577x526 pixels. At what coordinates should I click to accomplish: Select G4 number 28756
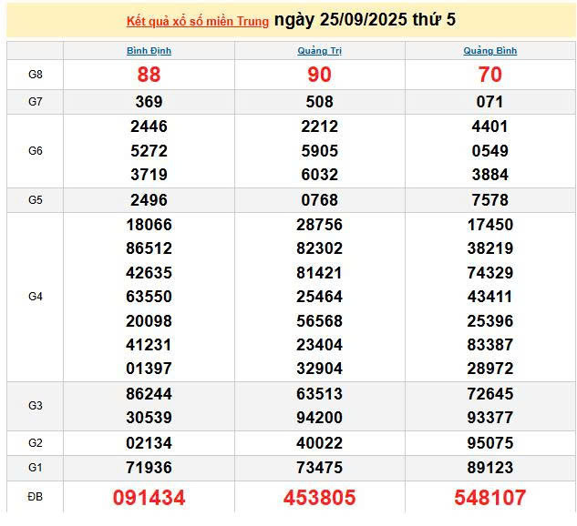(319, 225)
